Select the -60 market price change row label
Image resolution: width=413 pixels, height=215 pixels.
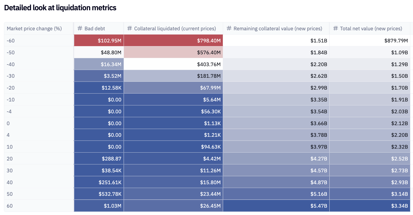(11, 41)
